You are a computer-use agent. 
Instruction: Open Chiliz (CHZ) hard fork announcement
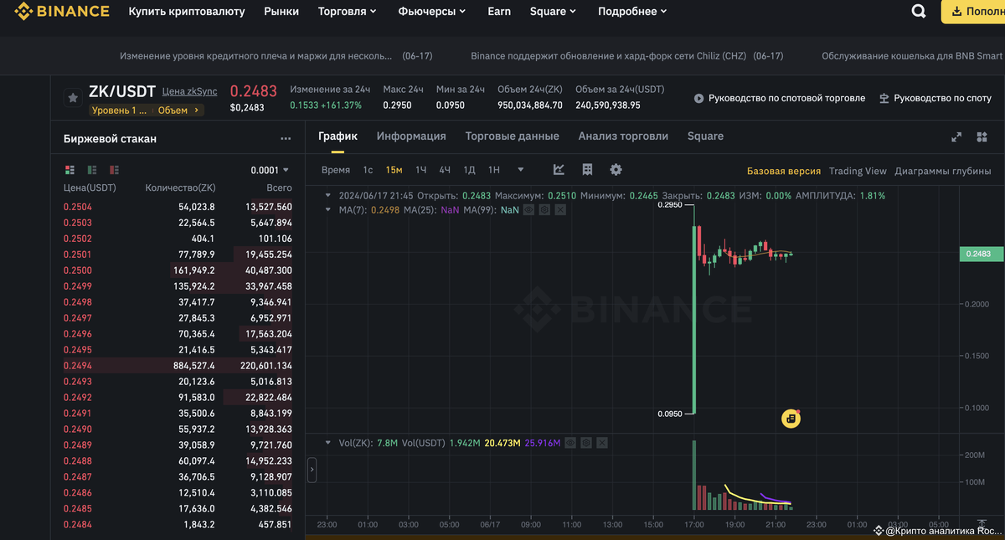click(627, 56)
